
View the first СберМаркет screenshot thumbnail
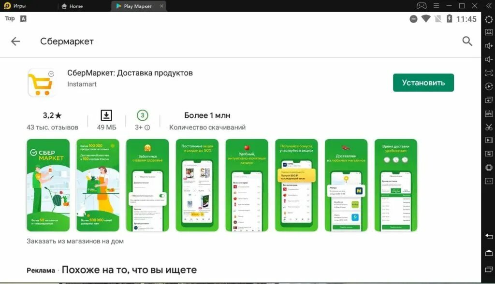[x=48, y=185]
